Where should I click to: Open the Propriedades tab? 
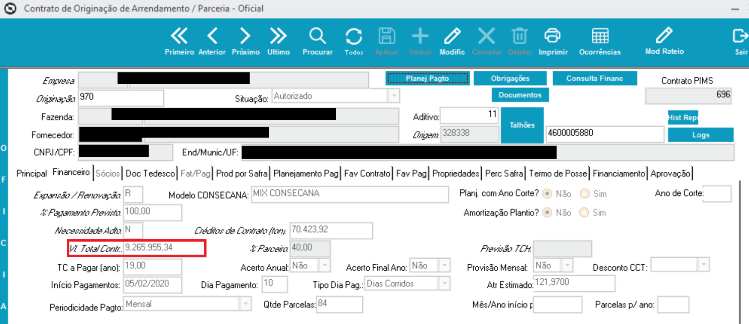pyautogui.click(x=456, y=173)
